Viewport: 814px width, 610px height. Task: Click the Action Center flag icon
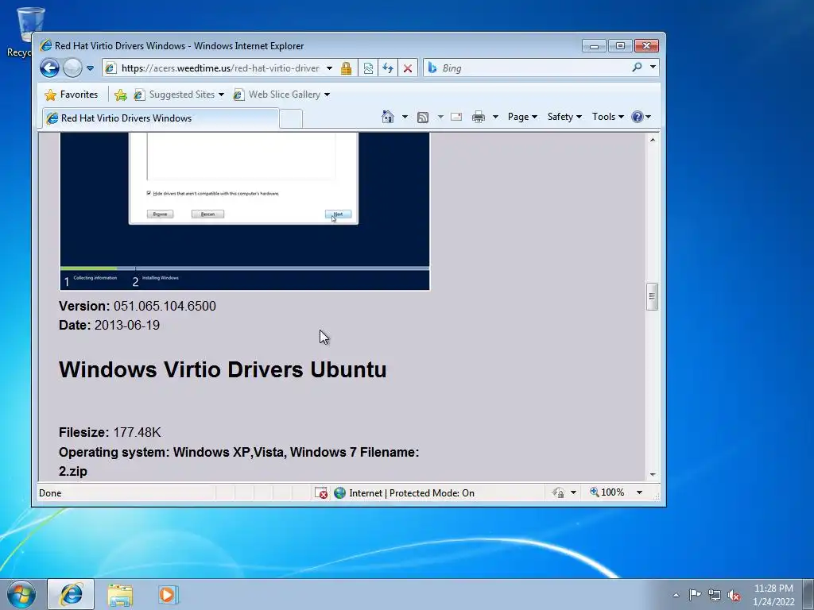click(695, 594)
